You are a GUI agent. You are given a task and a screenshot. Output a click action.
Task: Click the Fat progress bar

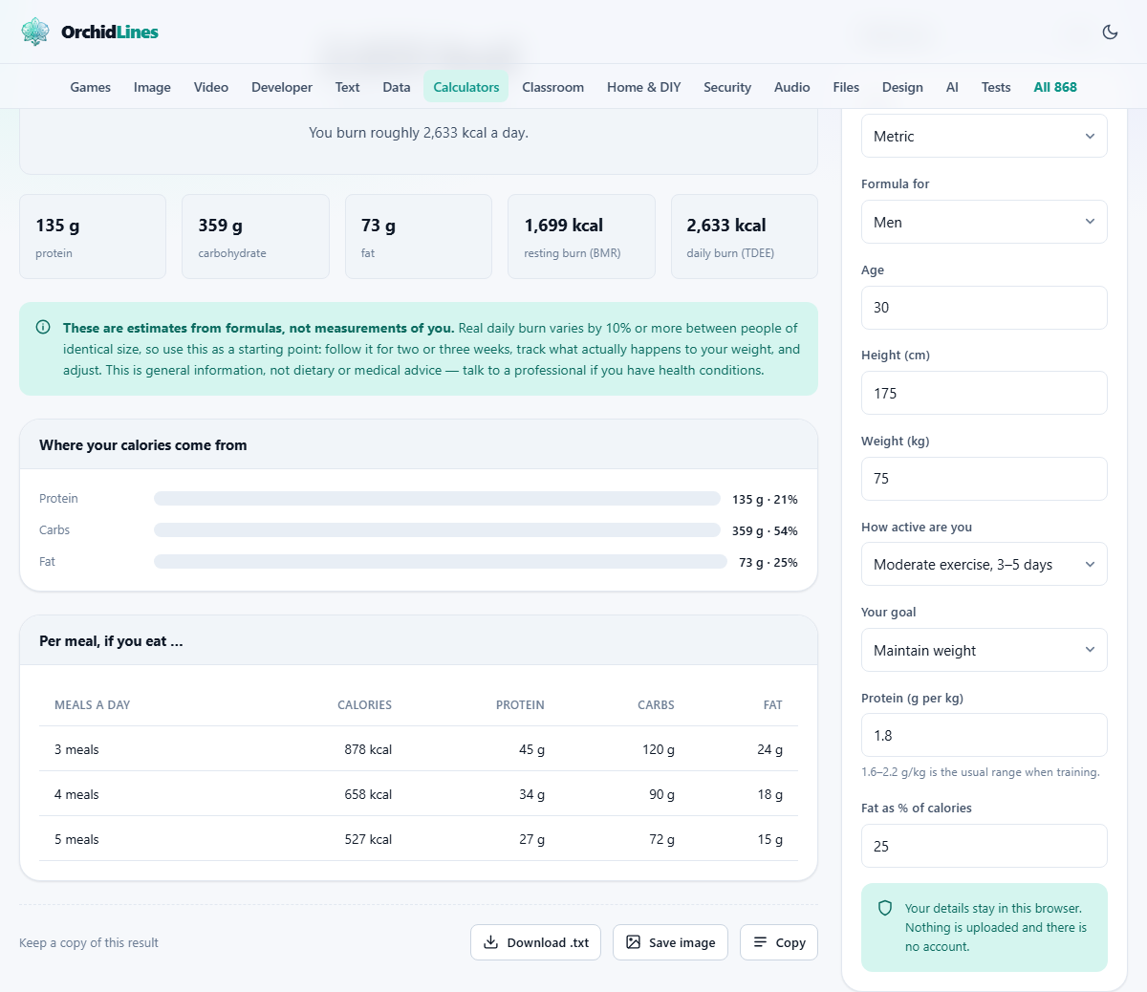[x=441, y=561]
